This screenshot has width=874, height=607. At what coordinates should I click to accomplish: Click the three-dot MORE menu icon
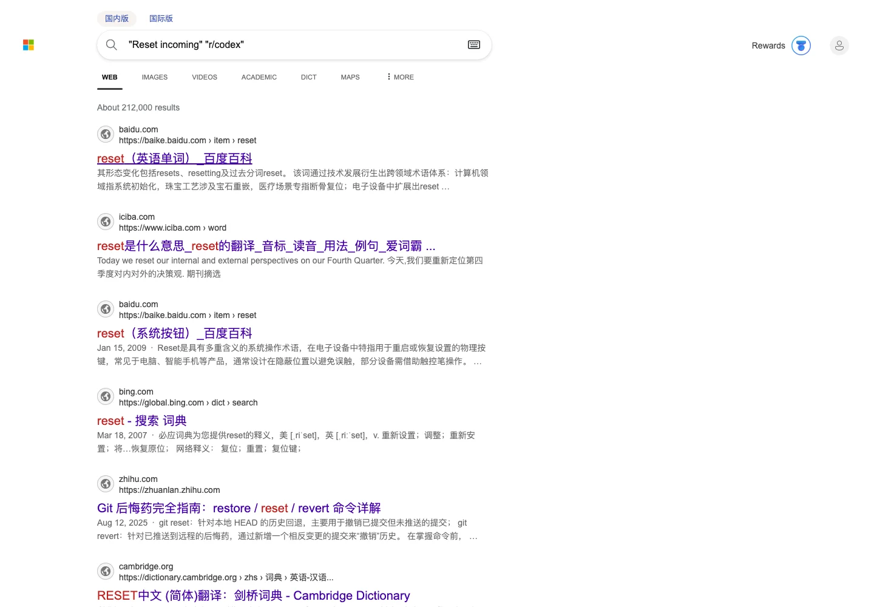pyautogui.click(x=388, y=77)
